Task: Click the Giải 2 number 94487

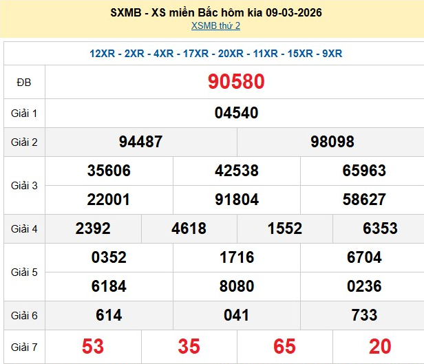Action: coord(140,142)
